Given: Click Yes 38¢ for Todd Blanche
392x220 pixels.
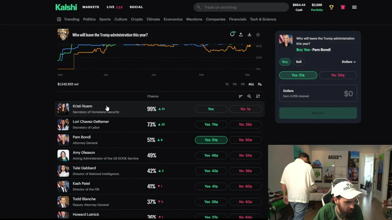Looking at the screenshot, I should pos(211,202).
